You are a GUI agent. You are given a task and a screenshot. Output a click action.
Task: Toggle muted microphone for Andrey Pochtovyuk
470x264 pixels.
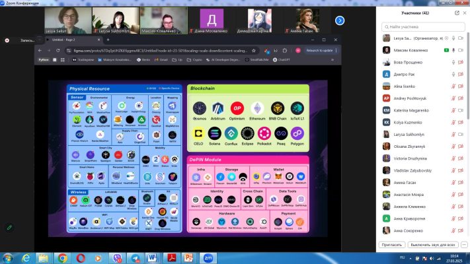(453, 98)
